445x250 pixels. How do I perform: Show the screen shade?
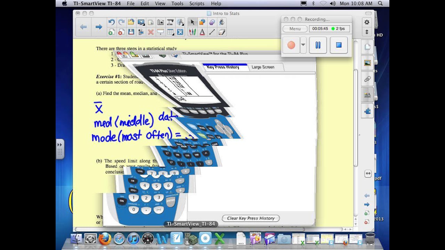pyautogui.click(x=160, y=32)
